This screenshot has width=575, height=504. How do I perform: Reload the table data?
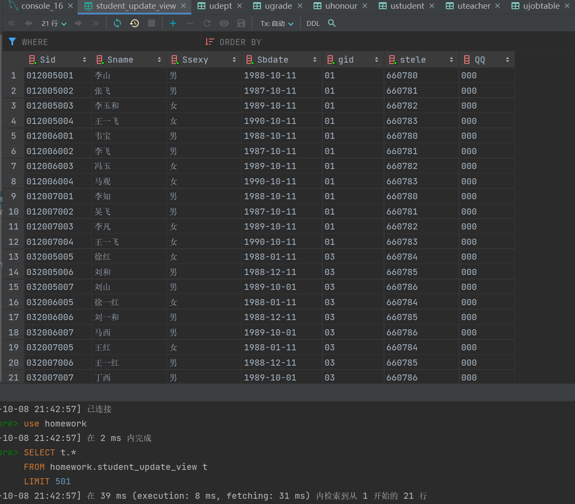click(117, 23)
